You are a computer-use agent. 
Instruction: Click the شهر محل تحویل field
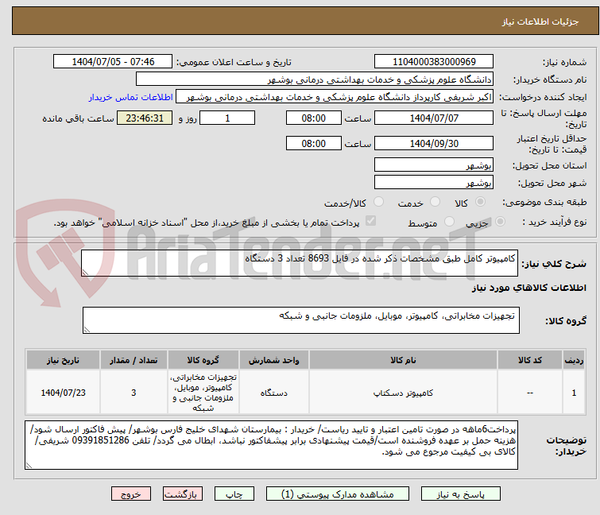tap(434, 183)
